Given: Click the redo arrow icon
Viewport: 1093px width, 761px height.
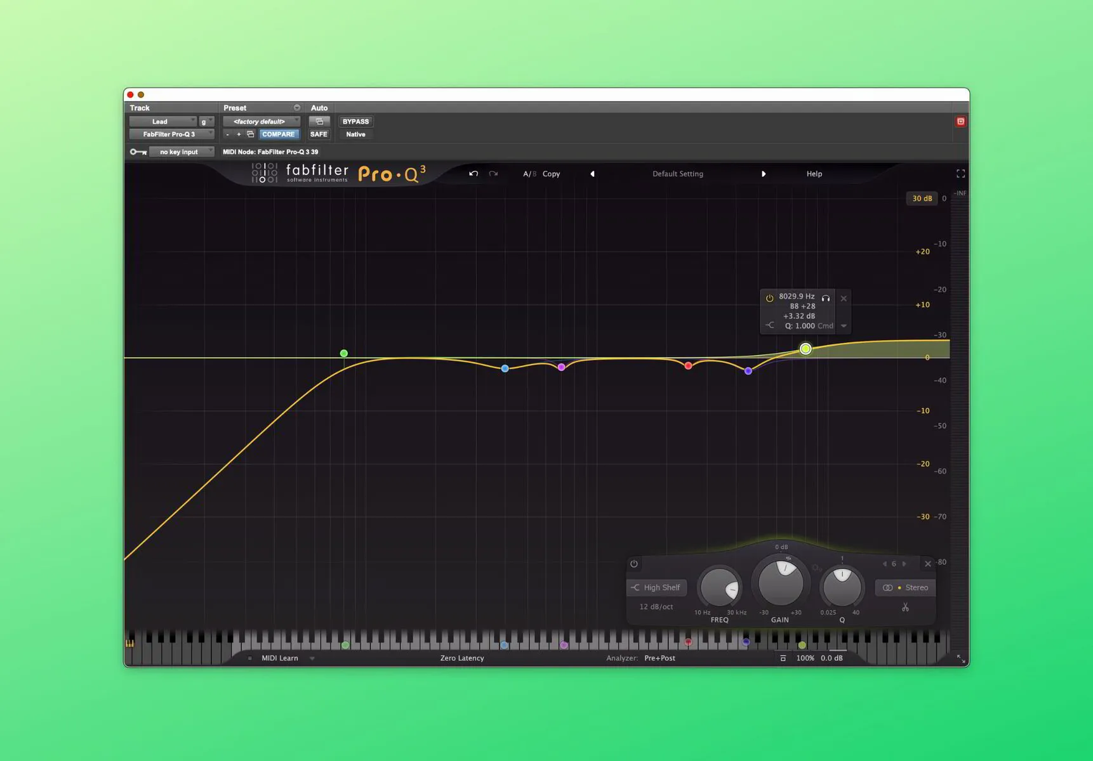Looking at the screenshot, I should [493, 174].
